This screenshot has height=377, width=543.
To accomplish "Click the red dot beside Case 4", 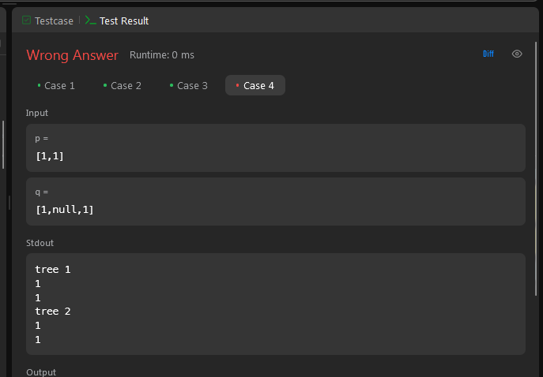I will [237, 85].
